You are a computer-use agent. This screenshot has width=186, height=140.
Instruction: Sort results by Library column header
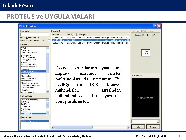click(71, 34)
